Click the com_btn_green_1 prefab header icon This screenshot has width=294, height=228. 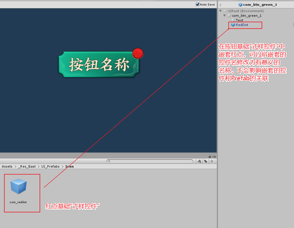(240, 5)
